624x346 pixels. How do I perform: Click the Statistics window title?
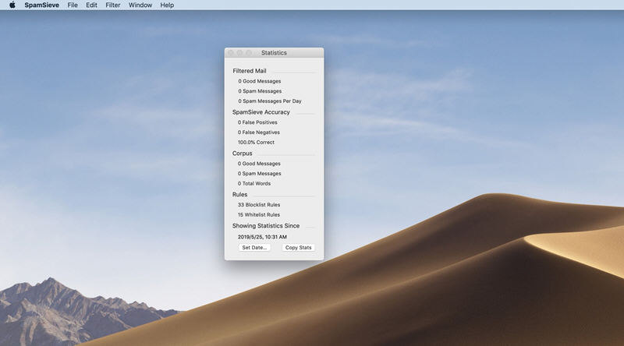click(x=274, y=53)
